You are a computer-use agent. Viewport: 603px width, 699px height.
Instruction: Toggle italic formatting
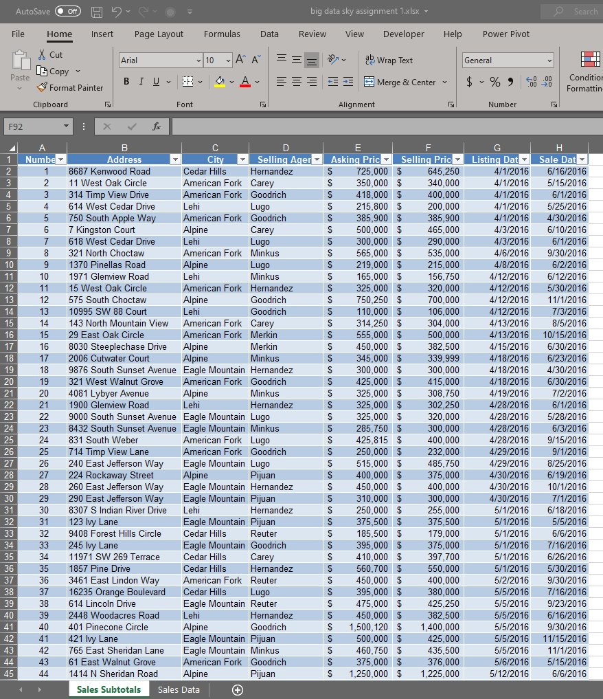coord(141,81)
